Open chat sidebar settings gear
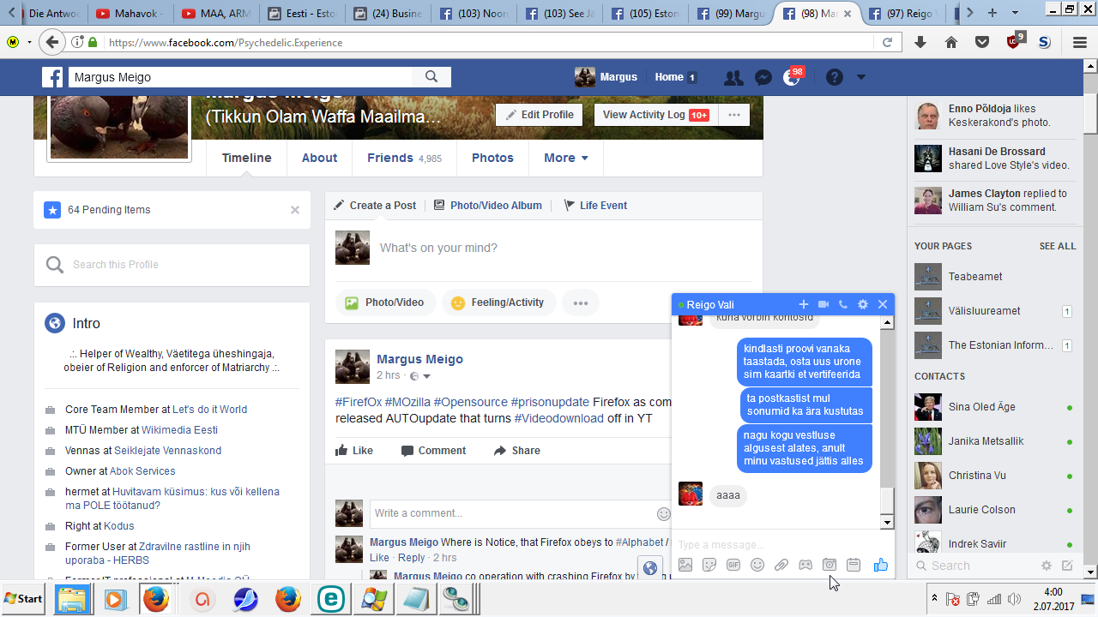Viewport: 1098px width, 617px height. (x=1047, y=566)
